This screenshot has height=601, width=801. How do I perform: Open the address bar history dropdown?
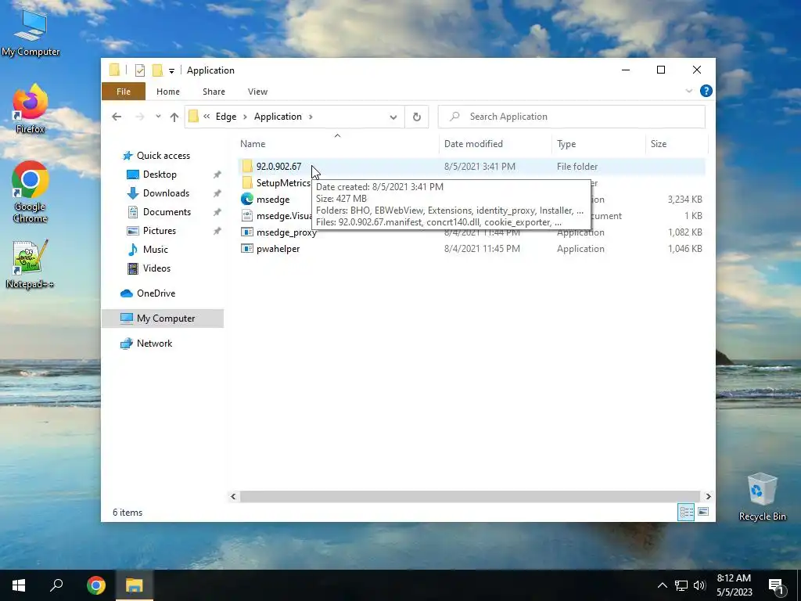(393, 117)
